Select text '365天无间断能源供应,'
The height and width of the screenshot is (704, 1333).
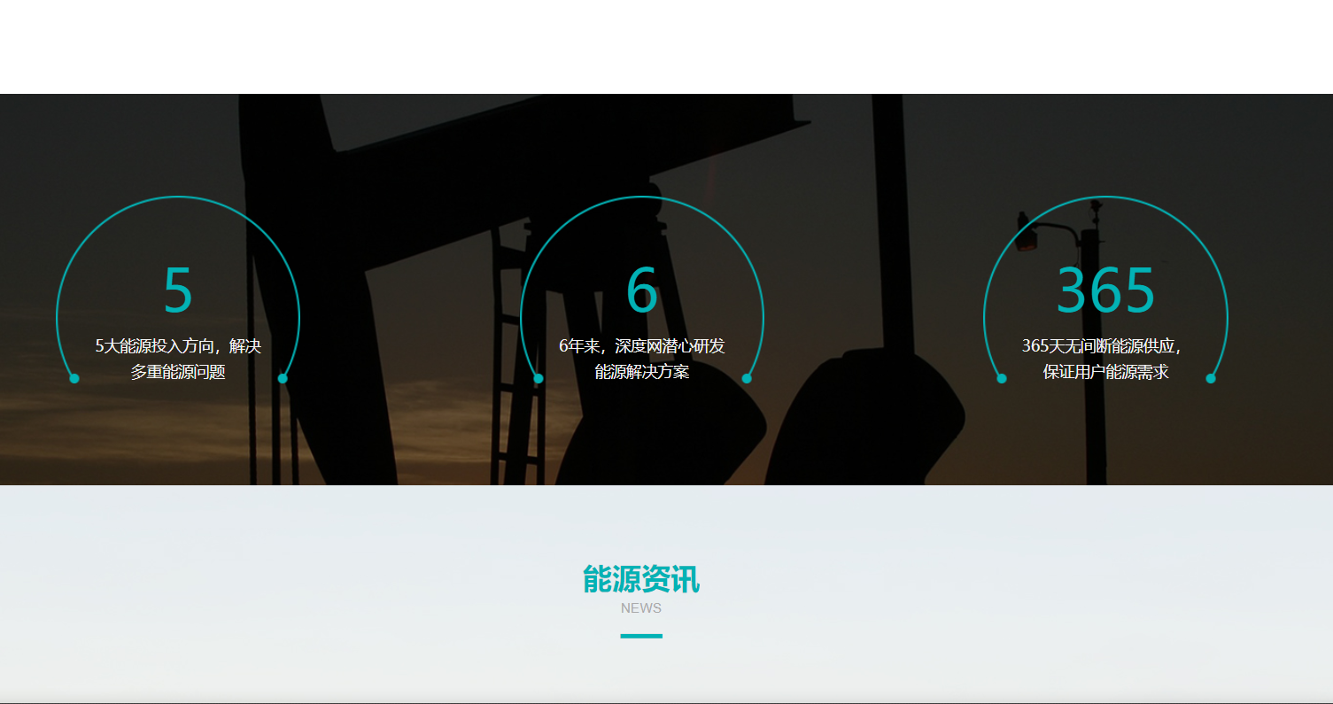[1102, 346]
